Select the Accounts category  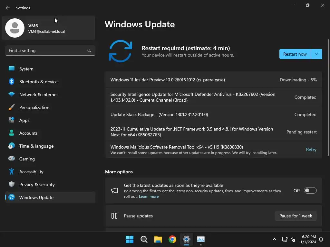[x=50, y=133]
